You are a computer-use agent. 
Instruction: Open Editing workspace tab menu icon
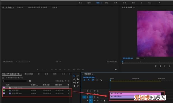(x=102, y=3)
